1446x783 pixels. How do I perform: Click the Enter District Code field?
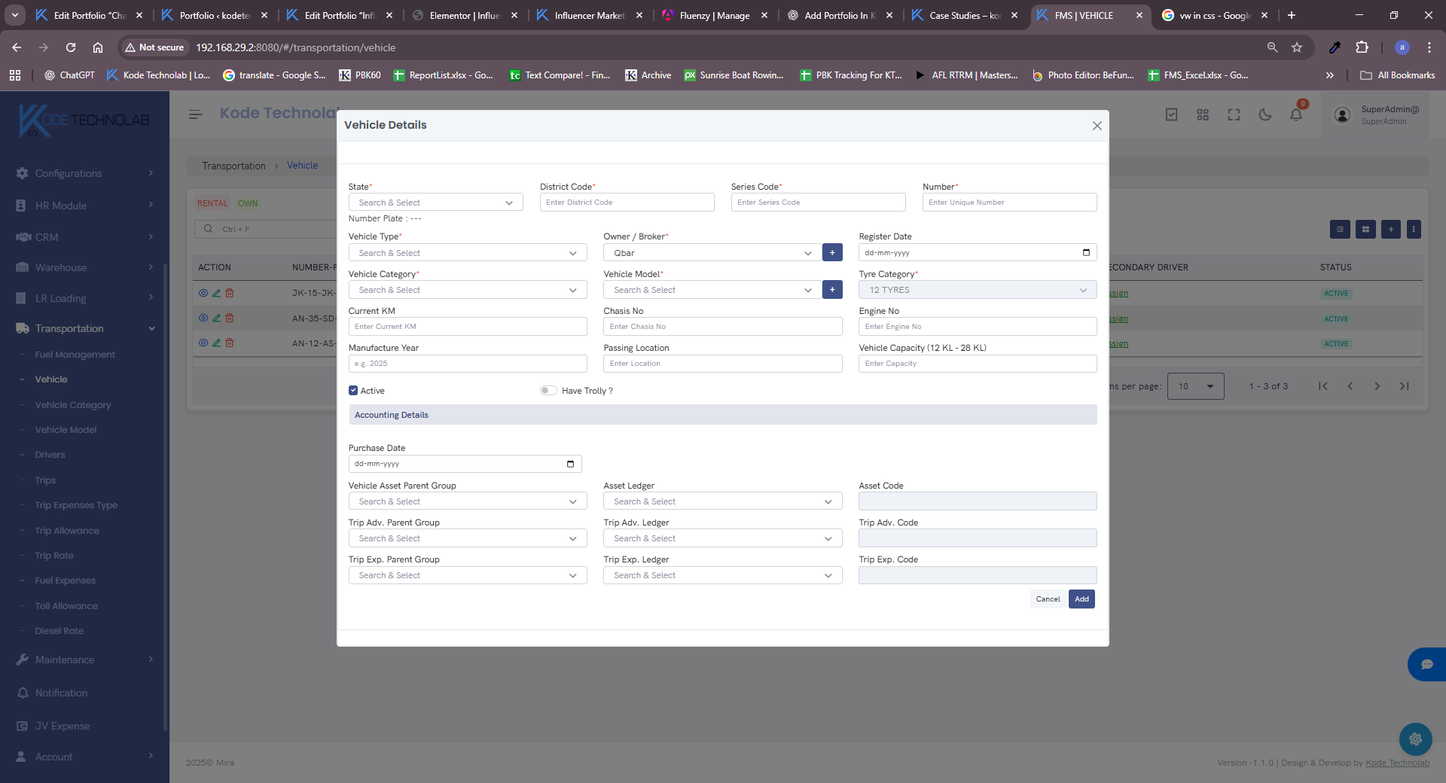[x=627, y=203]
